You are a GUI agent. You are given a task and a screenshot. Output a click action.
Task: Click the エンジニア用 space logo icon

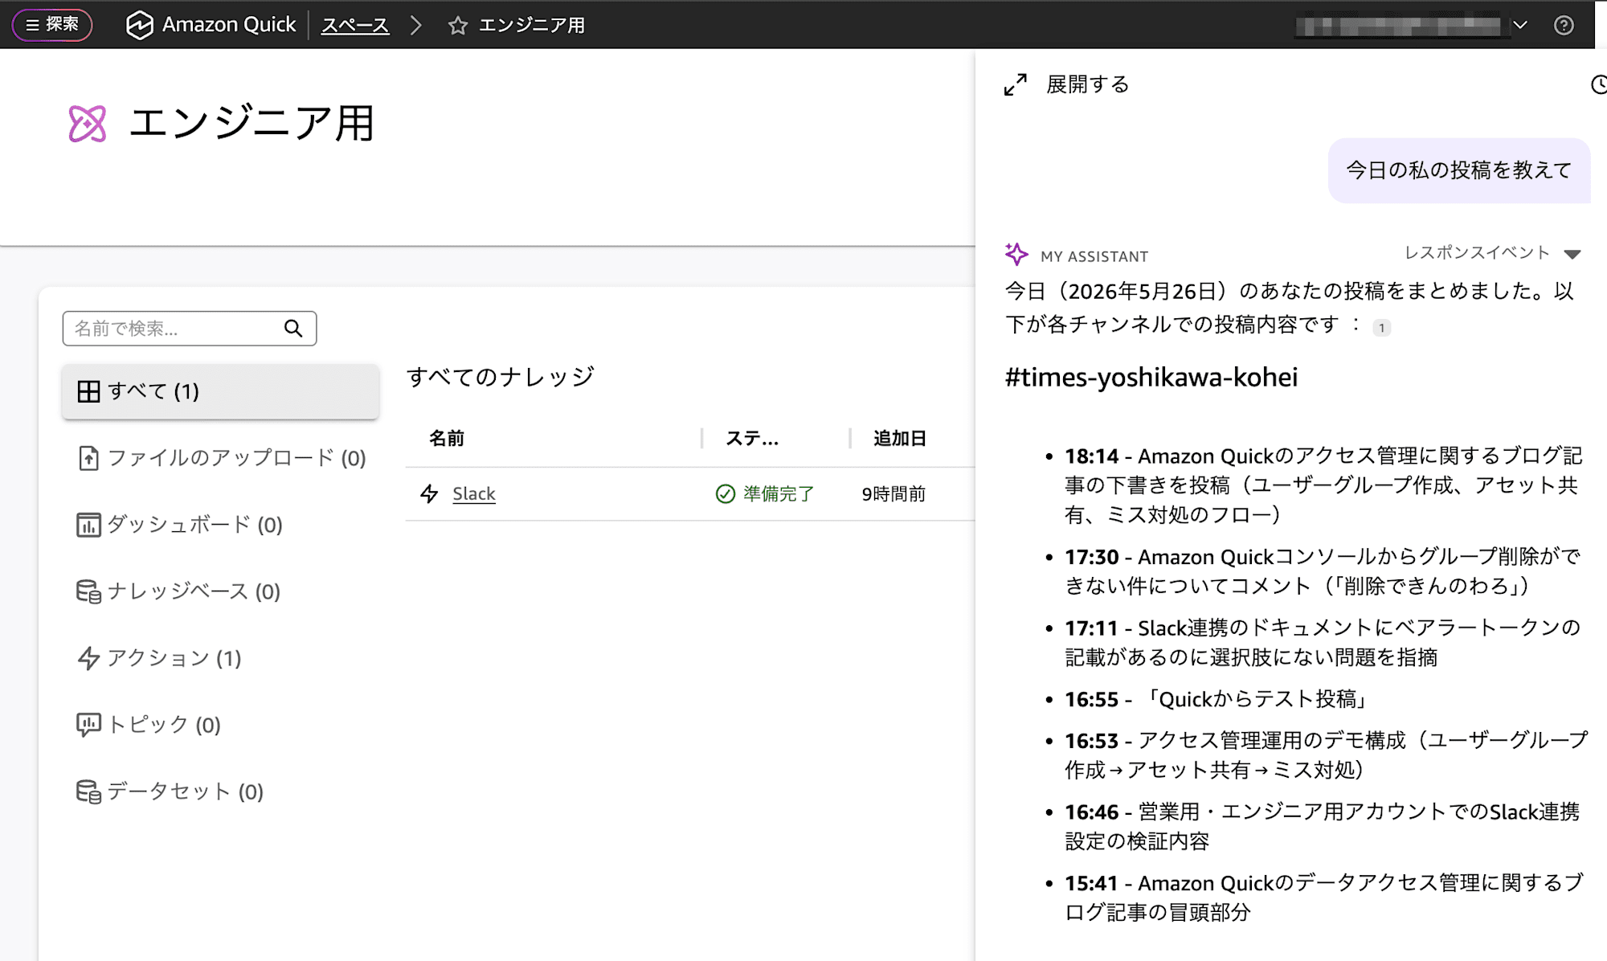point(88,124)
